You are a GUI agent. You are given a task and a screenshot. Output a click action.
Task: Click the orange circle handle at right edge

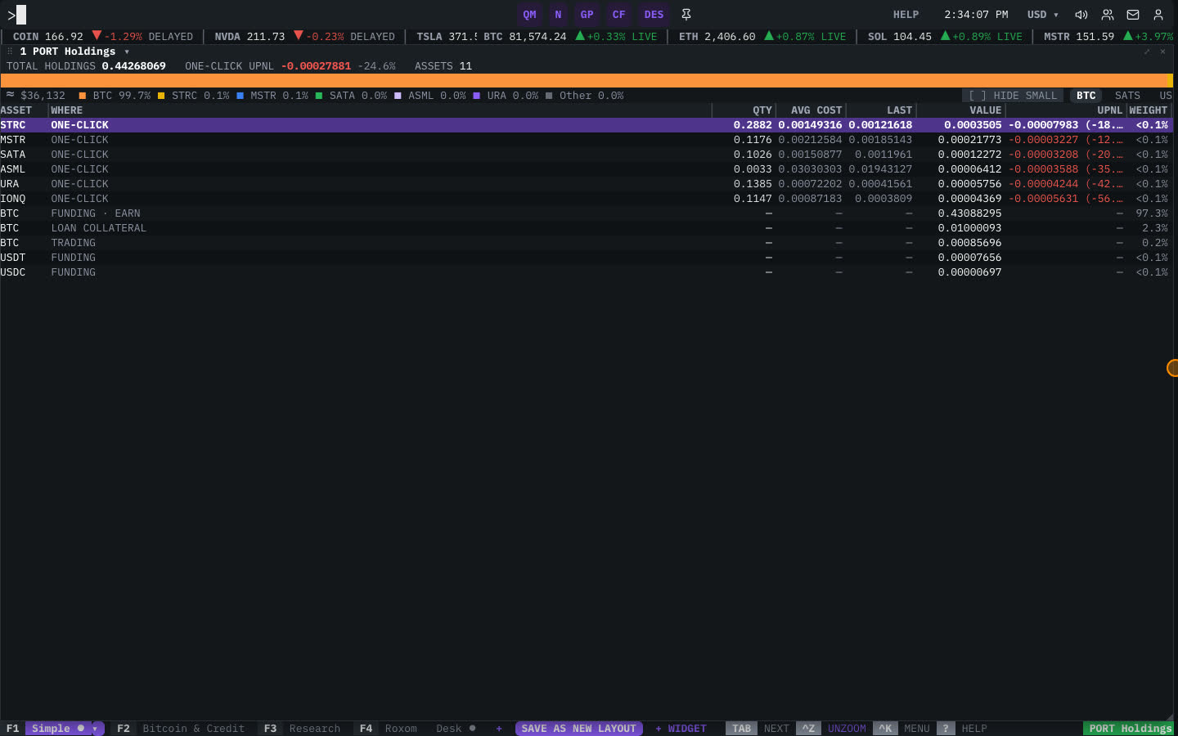click(x=1172, y=368)
